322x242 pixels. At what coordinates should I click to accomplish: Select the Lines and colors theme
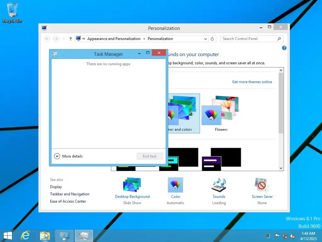(x=184, y=113)
